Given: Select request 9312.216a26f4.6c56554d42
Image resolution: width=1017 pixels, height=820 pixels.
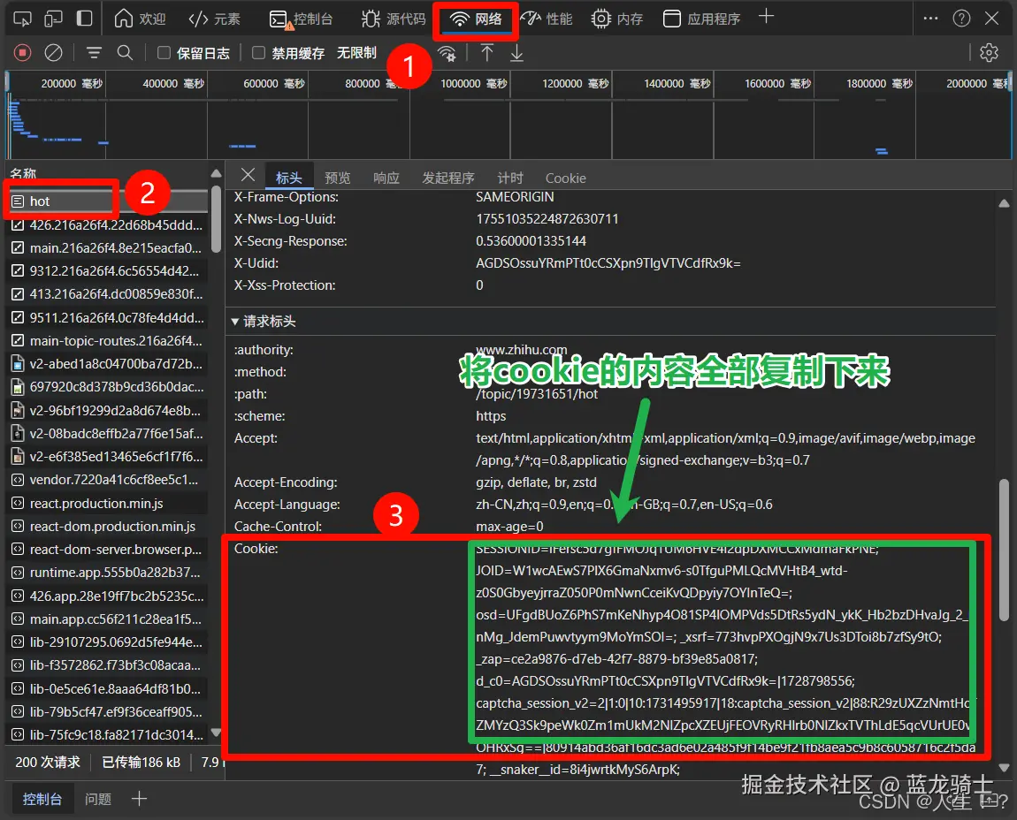Looking at the screenshot, I should pos(106,271).
